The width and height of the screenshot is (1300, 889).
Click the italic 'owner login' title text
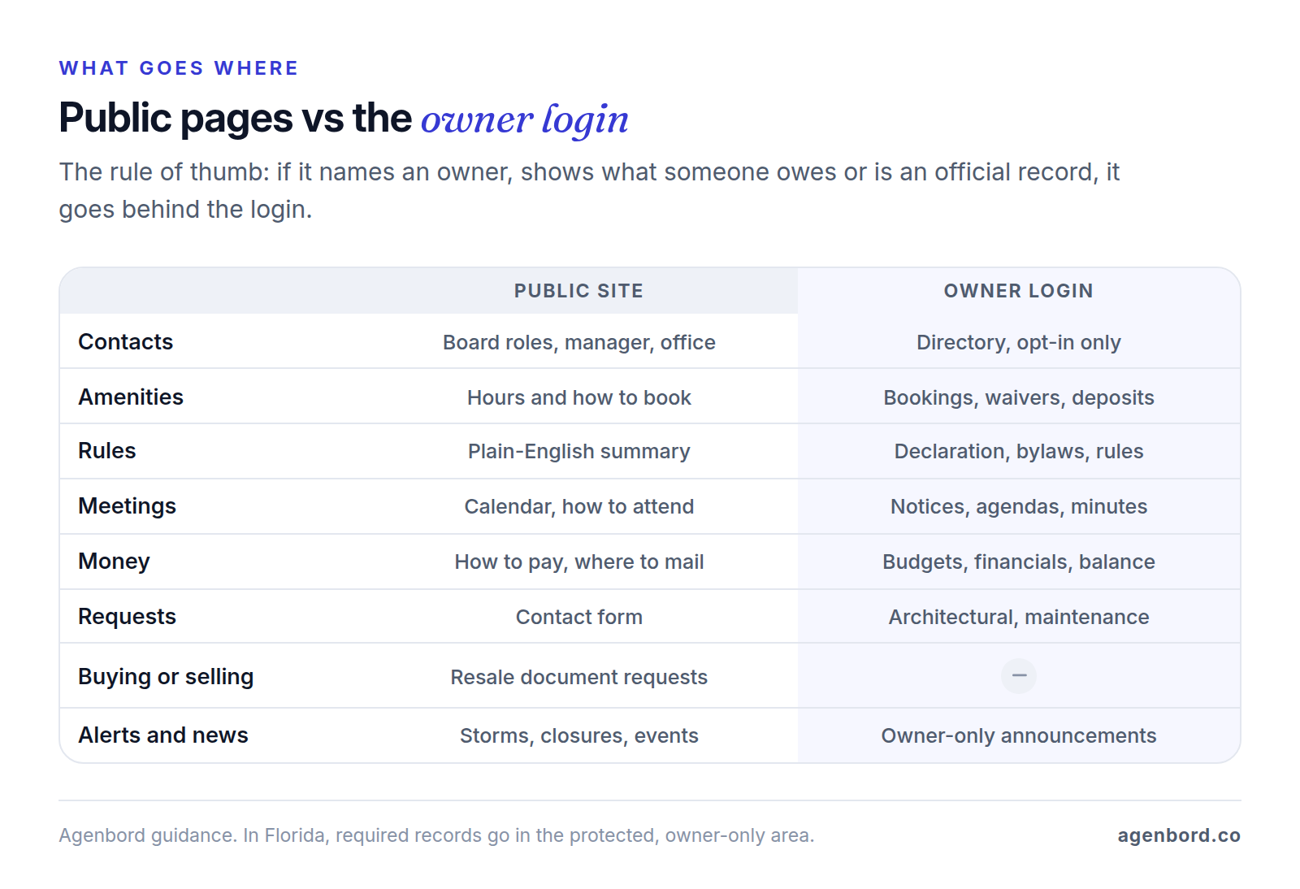524,119
